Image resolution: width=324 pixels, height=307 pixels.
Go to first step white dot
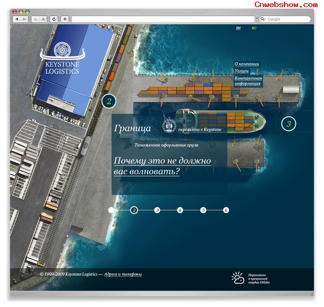click(x=111, y=210)
